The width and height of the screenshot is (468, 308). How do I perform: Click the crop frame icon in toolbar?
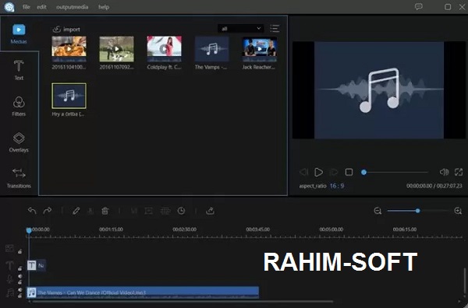tap(149, 211)
